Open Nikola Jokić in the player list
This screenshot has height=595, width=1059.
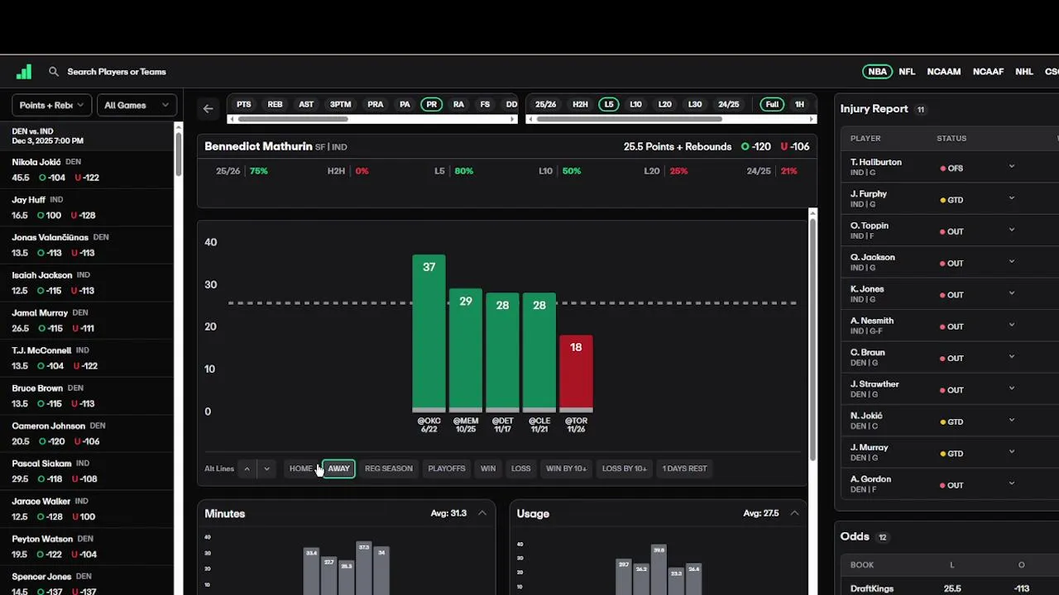(87, 169)
